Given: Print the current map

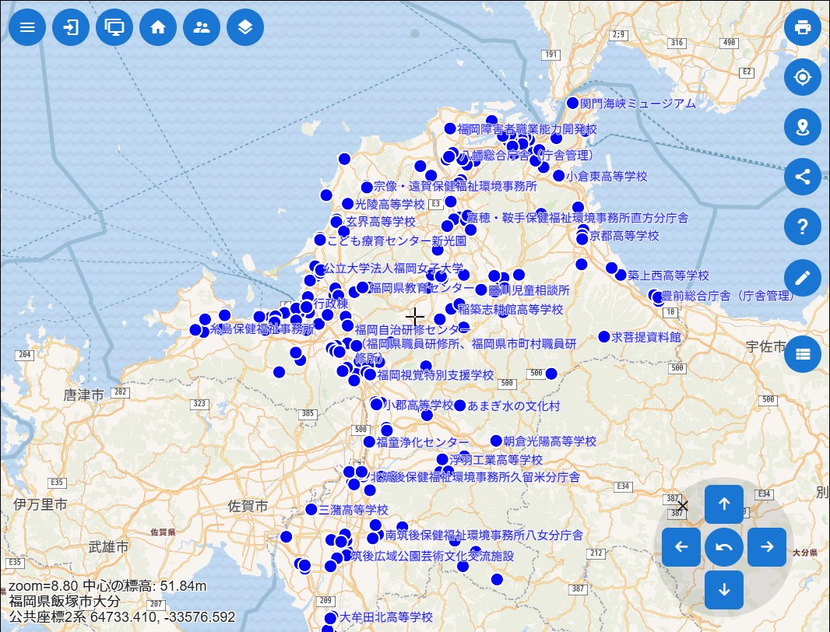Looking at the screenshot, I should coord(803,27).
